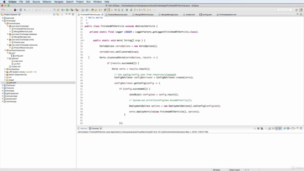The width and height of the screenshot is (304, 171).
Task: Select index.html under webroot
Action: coord(18,61)
